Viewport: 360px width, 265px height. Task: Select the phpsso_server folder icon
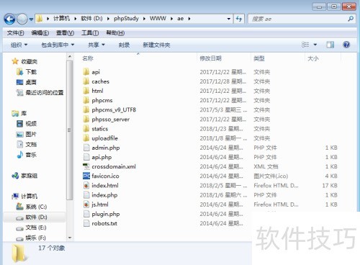click(86, 119)
